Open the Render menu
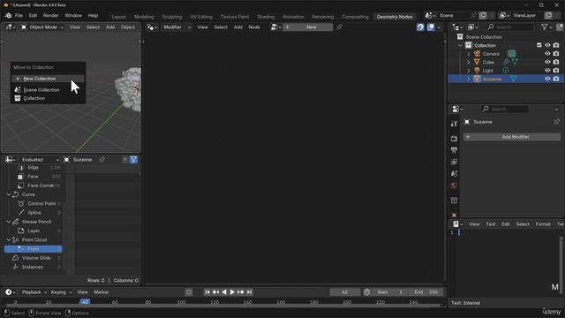This screenshot has width=565, height=318. [x=51, y=16]
